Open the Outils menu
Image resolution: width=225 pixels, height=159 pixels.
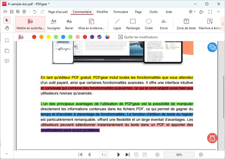pos(153,12)
